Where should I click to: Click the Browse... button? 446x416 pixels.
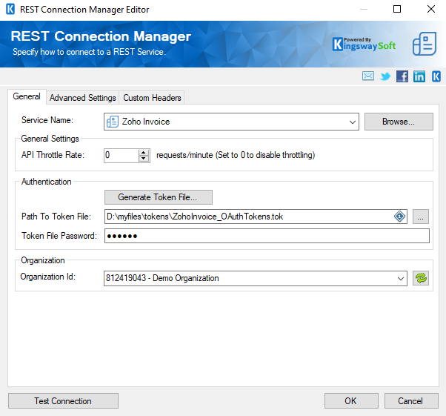pyautogui.click(x=399, y=122)
